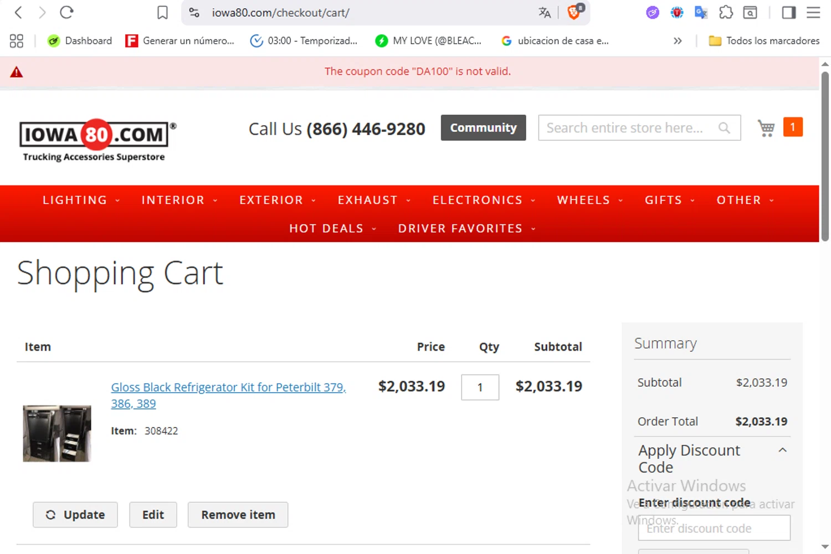Click the page search extension icon
Image resolution: width=831 pixels, height=554 pixels.
point(750,12)
